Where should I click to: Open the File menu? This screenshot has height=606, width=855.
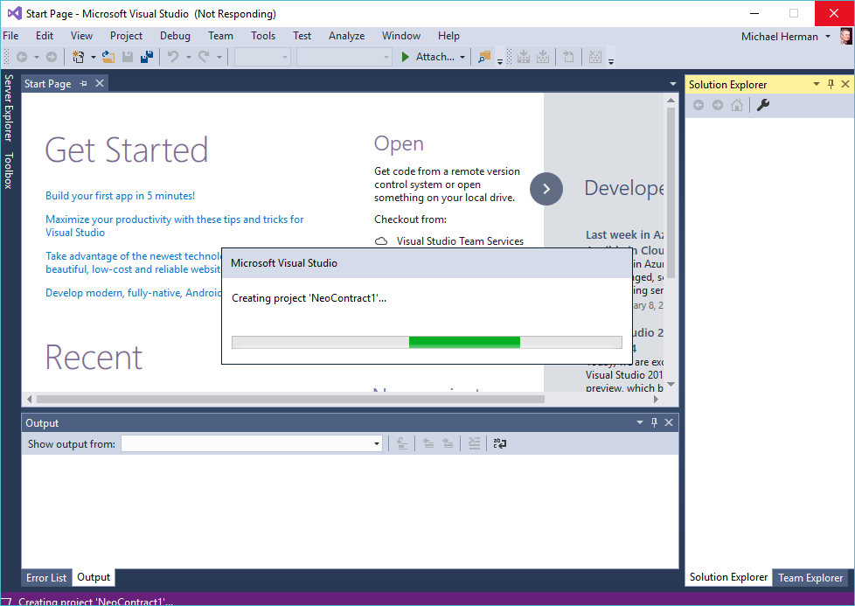click(10, 36)
